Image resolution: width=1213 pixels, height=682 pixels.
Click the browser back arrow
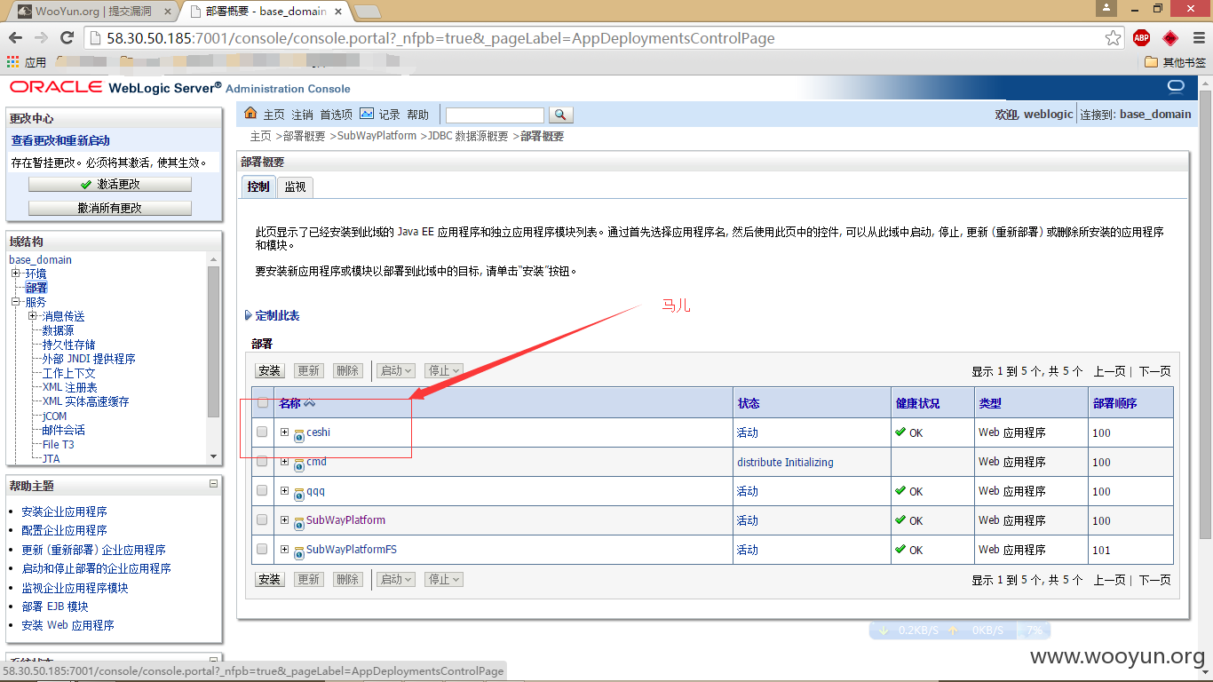(15, 38)
